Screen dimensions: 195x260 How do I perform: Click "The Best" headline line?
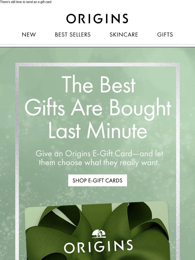(x=99, y=85)
